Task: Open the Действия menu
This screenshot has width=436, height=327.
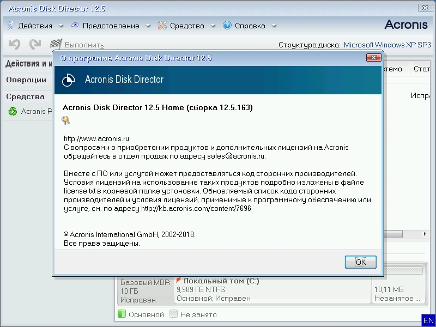Action: pyautogui.click(x=35, y=26)
